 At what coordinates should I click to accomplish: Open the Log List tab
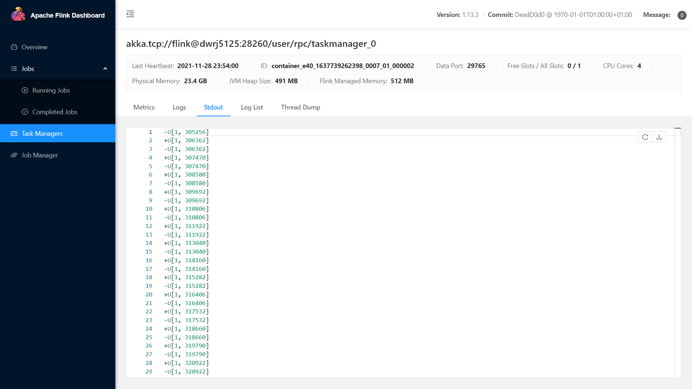[x=252, y=107]
